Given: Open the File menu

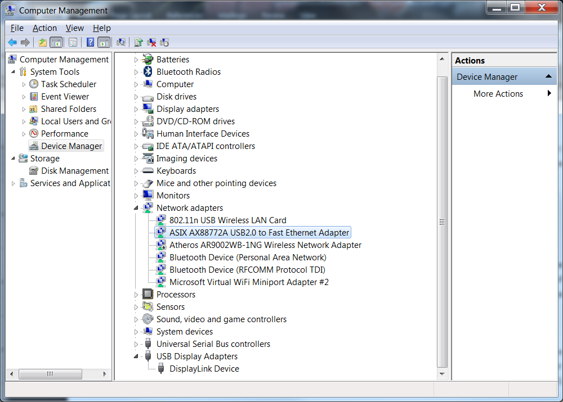Looking at the screenshot, I should (x=17, y=28).
